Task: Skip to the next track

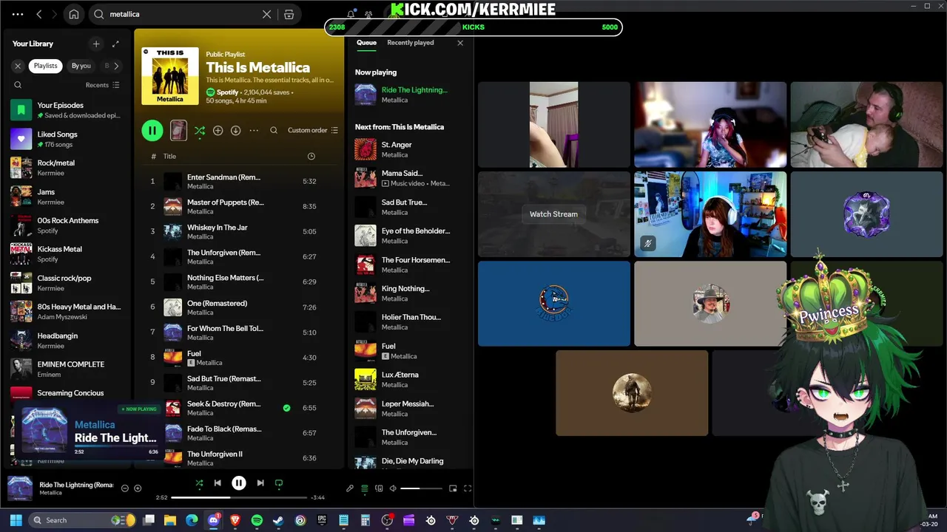Action: point(260,483)
